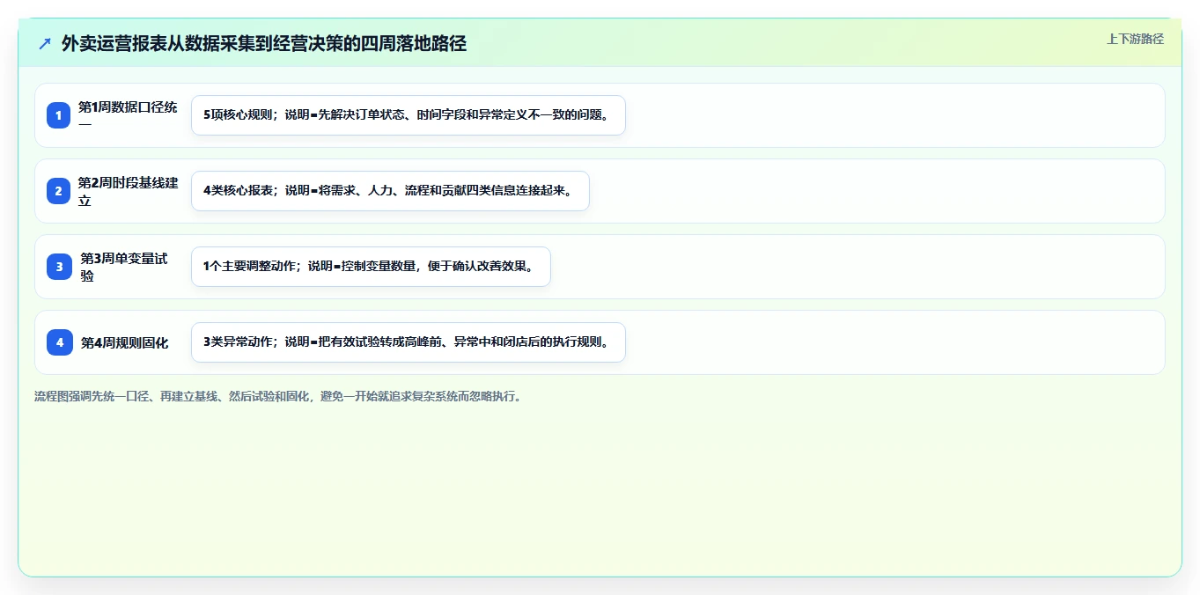This screenshot has height=595, width=1200.
Task: Click the title 外卖运营报表从数据采集到经营决策的四周落地路径
Action: tap(264, 43)
